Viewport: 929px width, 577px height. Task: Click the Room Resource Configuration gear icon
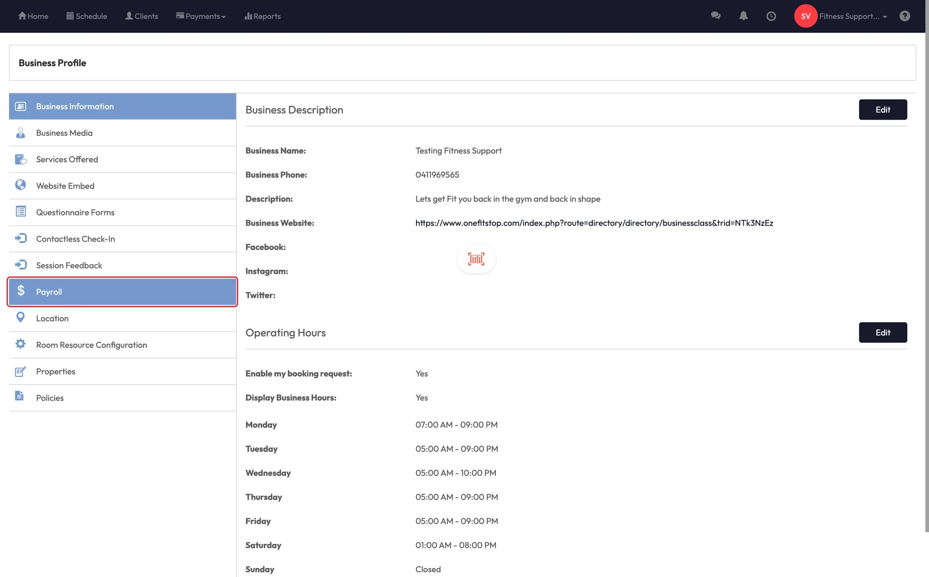click(20, 344)
